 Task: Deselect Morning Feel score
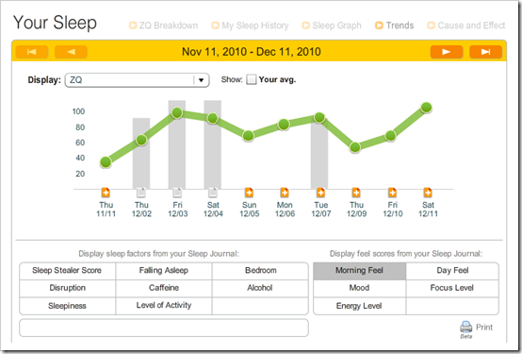point(360,271)
